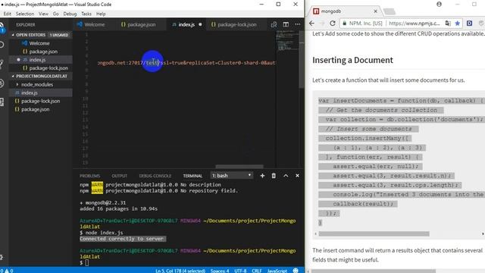Switch to the package.json editor tab

click(x=141, y=24)
